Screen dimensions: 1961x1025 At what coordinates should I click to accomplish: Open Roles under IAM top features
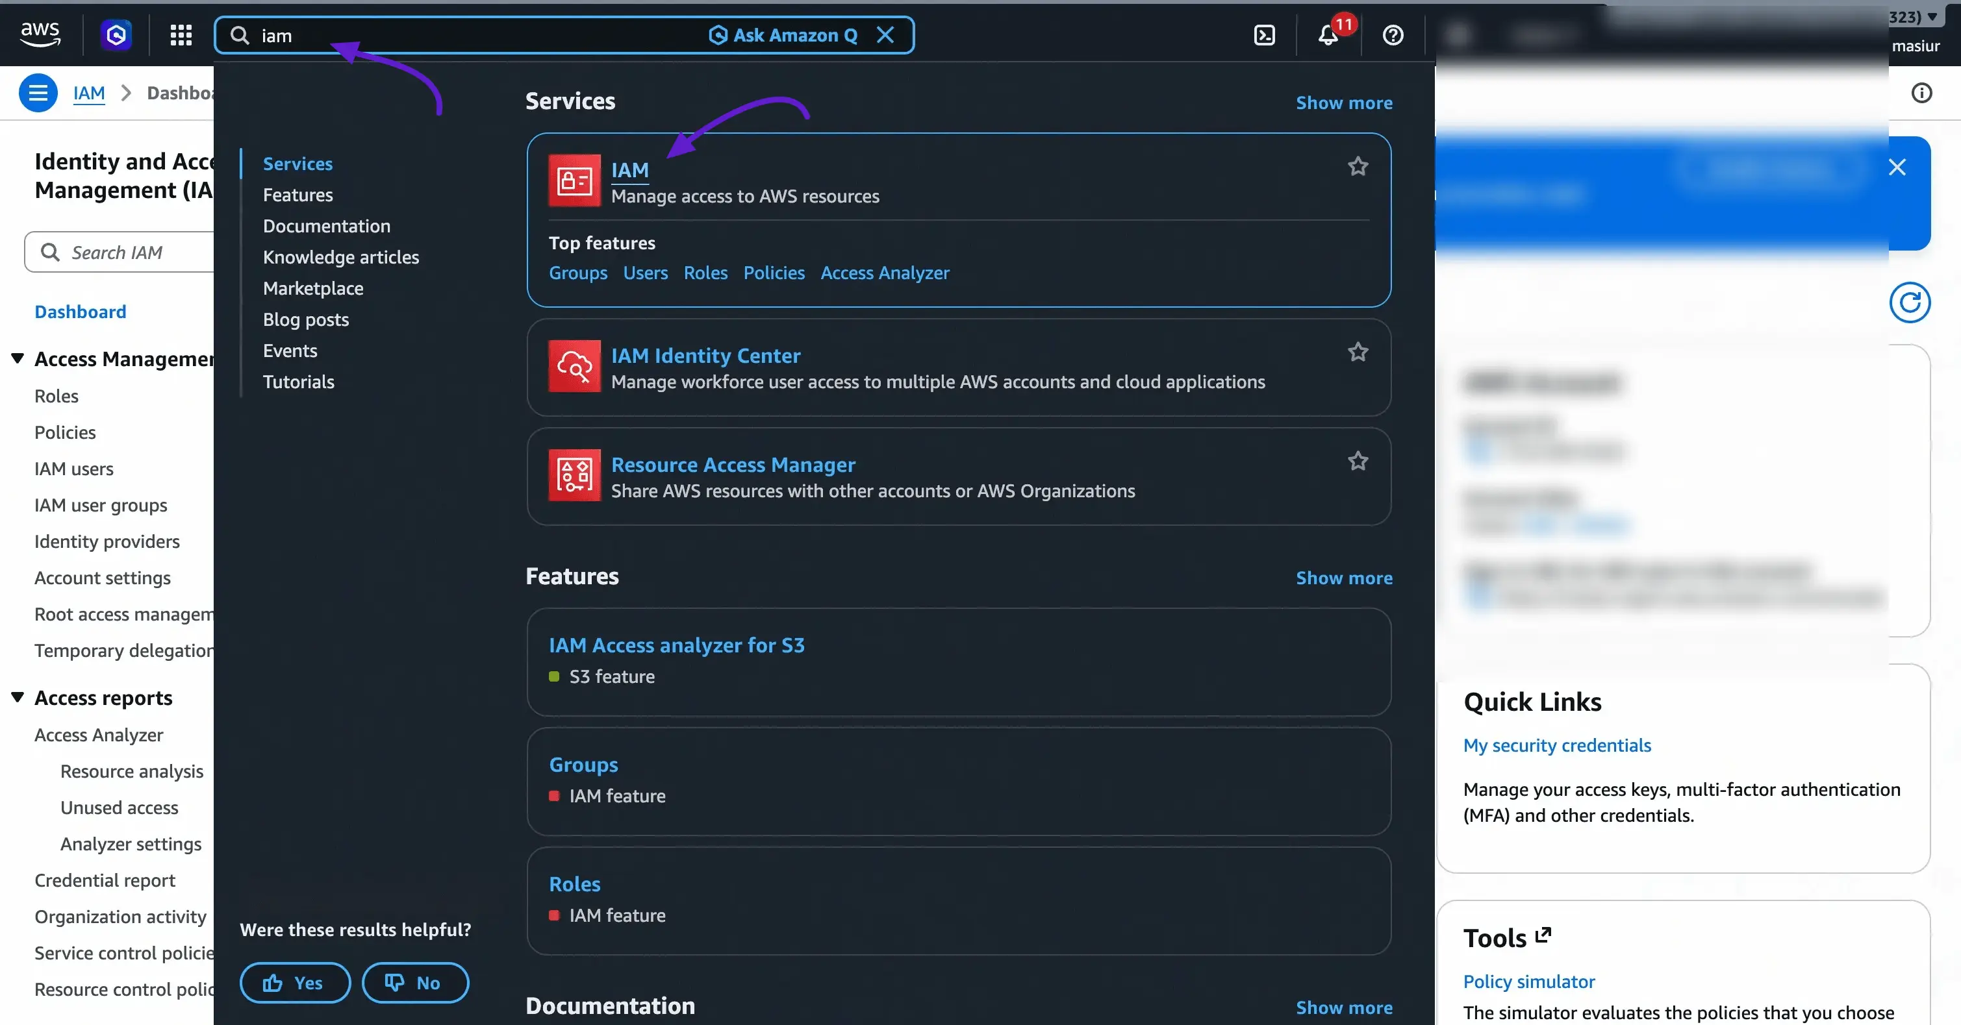(705, 273)
